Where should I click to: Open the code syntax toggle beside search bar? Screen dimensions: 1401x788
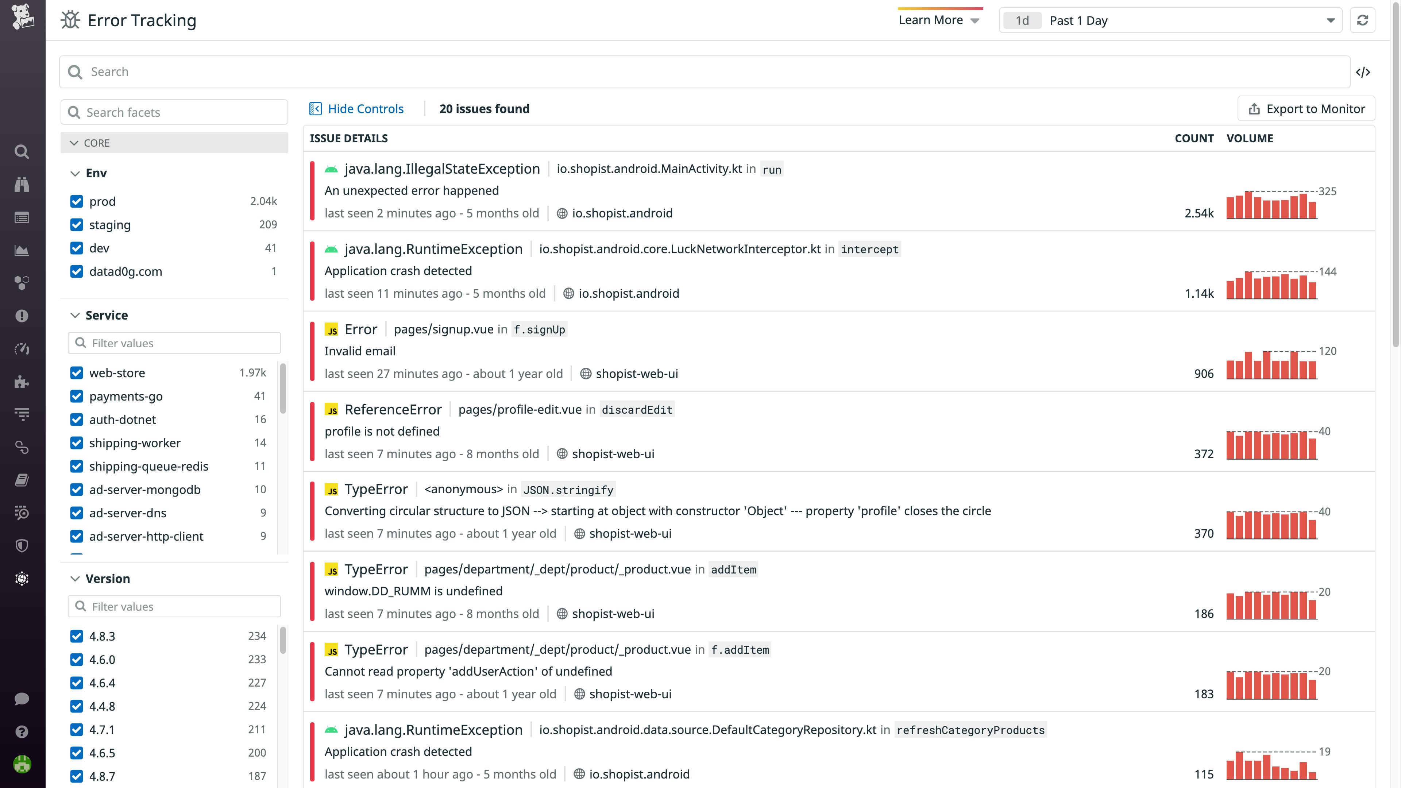coord(1364,71)
